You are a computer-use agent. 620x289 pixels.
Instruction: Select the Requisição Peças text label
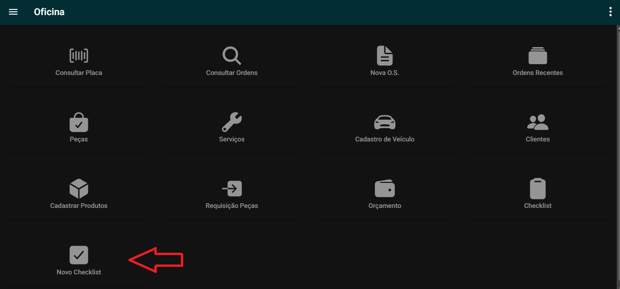click(x=232, y=206)
